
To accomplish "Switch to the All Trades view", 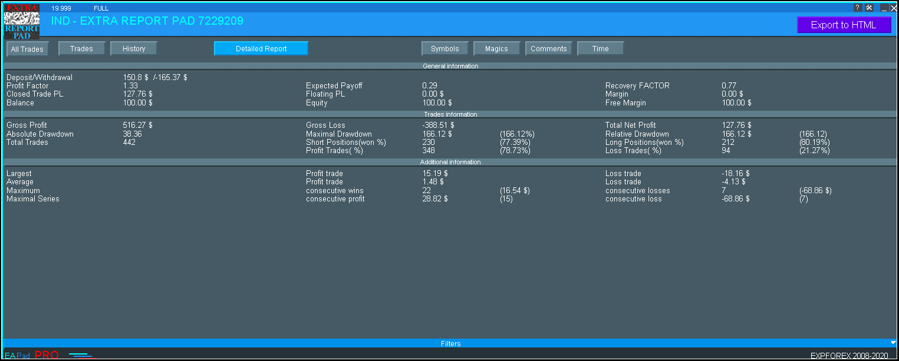I will [27, 49].
